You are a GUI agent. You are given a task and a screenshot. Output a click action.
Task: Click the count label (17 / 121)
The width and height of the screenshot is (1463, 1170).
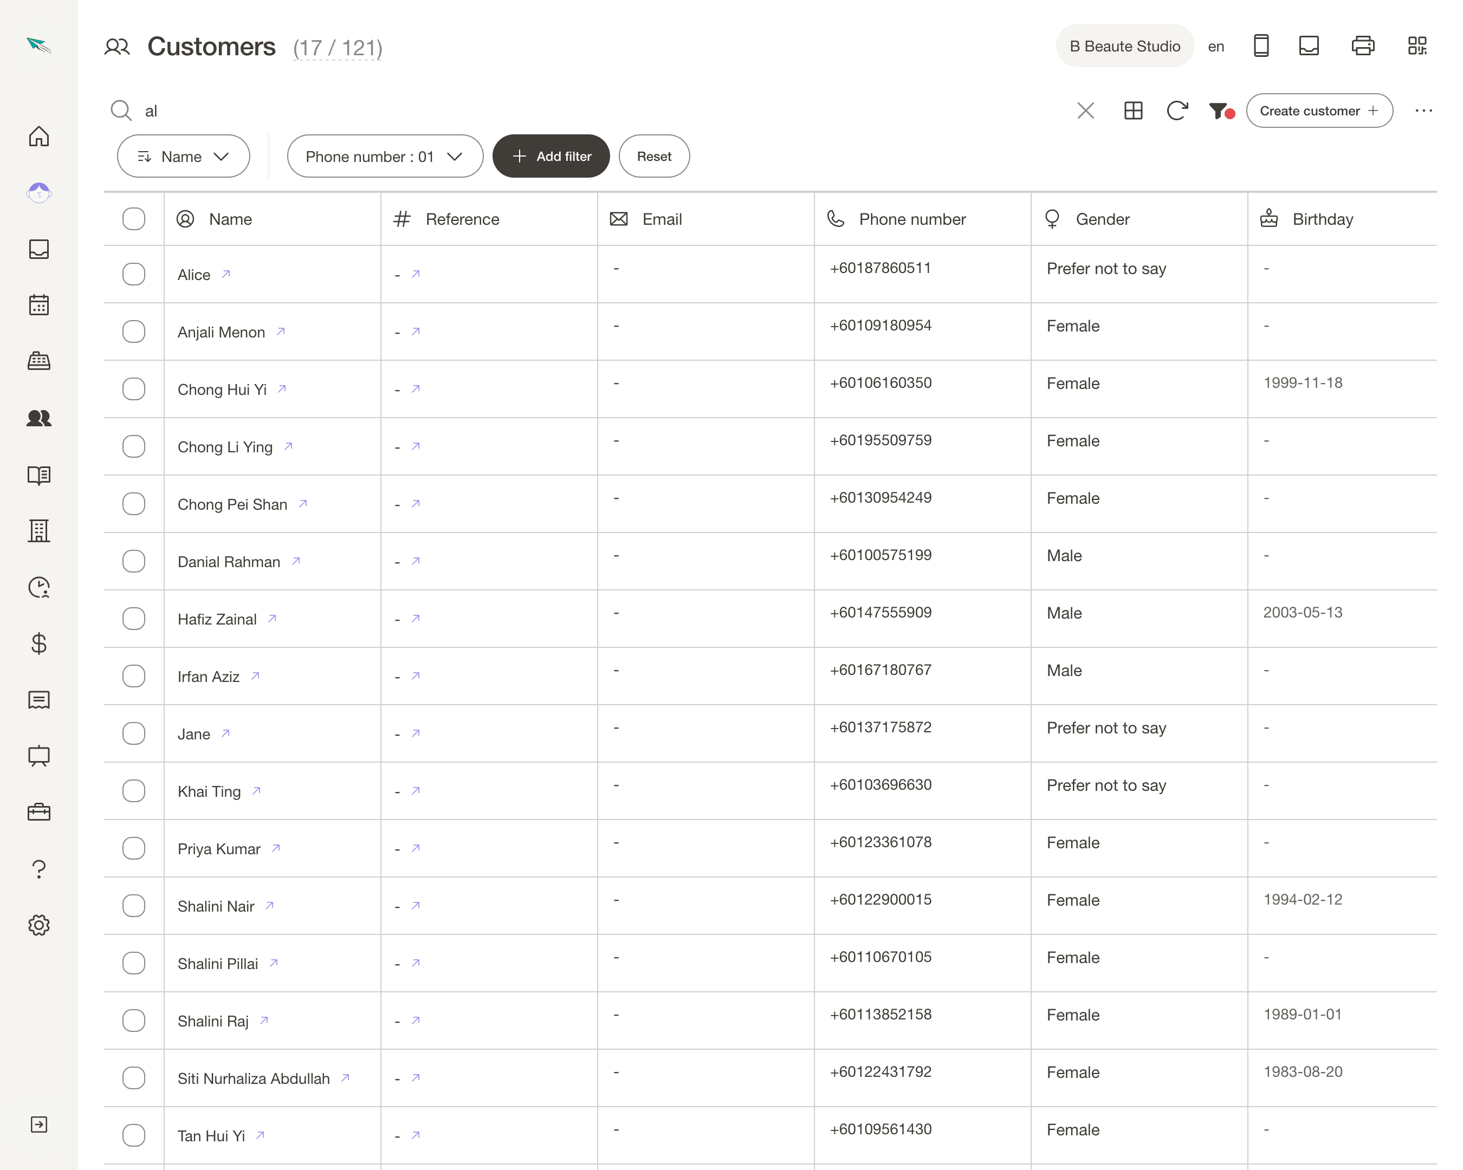click(337, 48)
